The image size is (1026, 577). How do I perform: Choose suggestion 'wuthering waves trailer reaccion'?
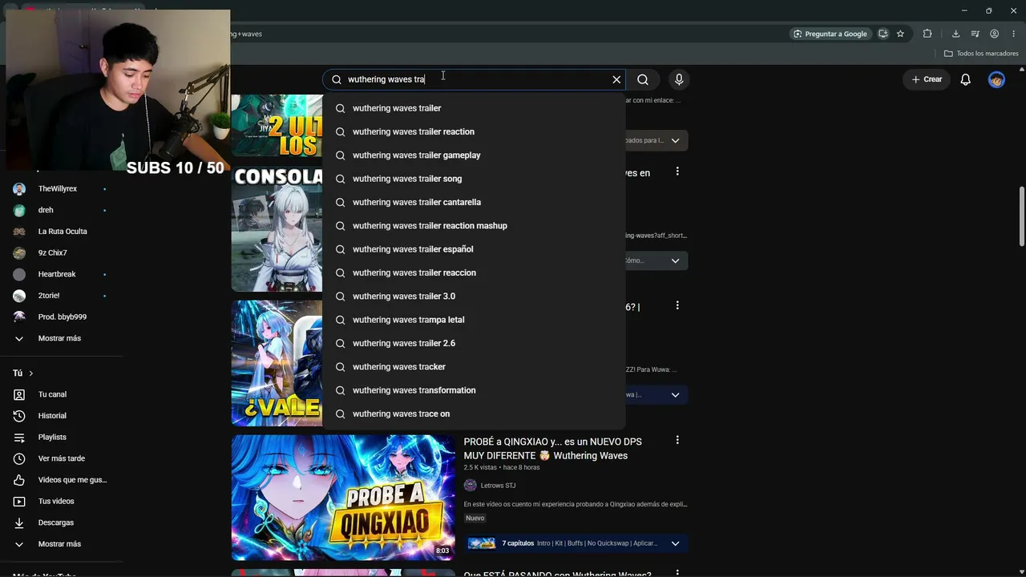(x=474, y=272)
